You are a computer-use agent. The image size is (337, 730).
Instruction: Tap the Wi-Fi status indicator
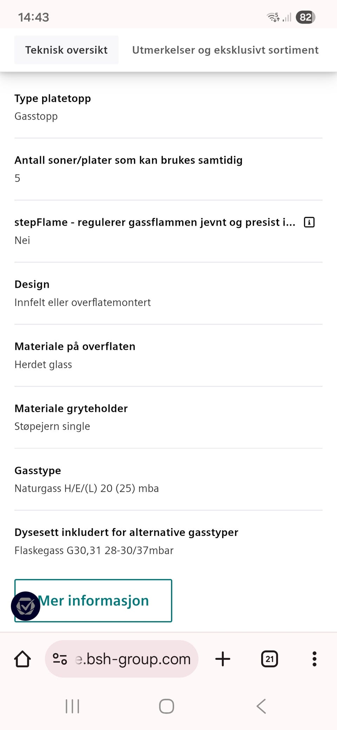273,16
